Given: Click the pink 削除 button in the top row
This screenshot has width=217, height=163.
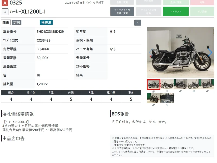Looking at the screenshot, I should coord(202,2).
